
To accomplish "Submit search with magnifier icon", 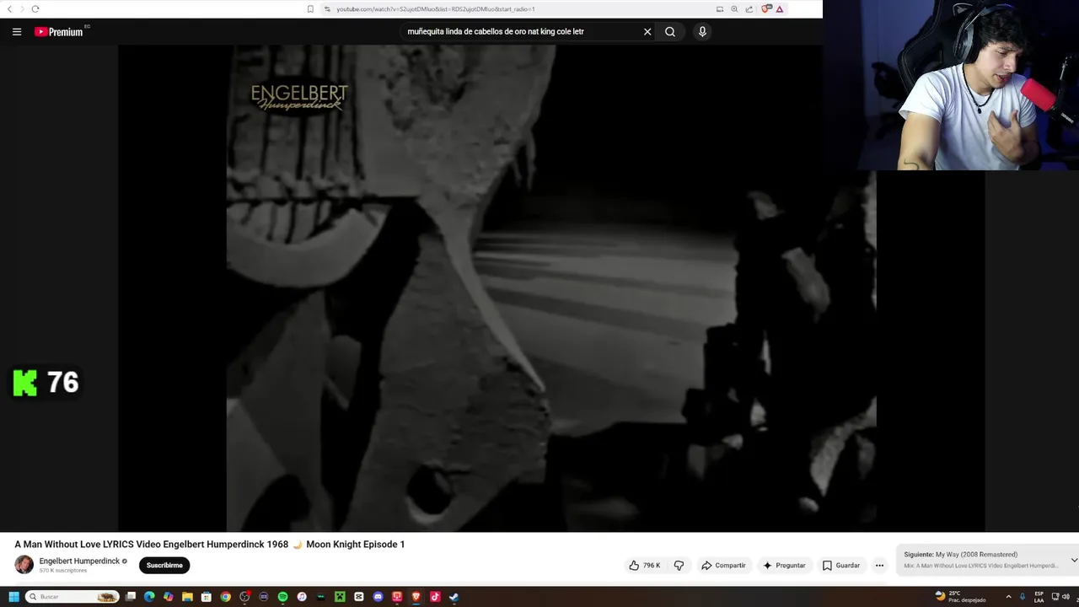I will pyautogui.click(x=670, y=32).
